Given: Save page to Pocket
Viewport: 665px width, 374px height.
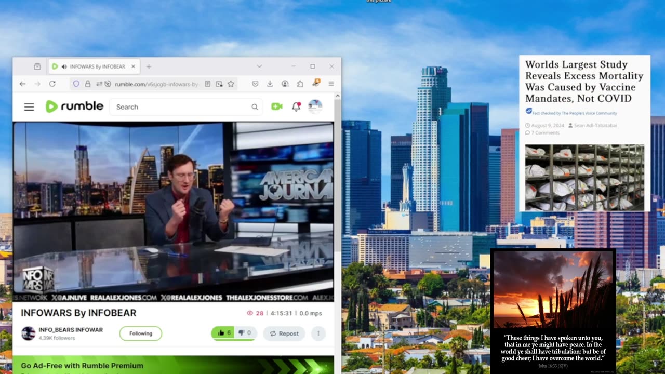Looking at the screenshot, I should pos(255,84).
